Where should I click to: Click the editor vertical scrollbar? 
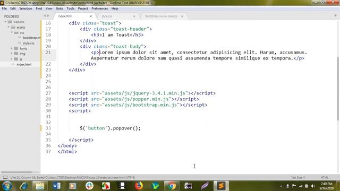(338, 89)
